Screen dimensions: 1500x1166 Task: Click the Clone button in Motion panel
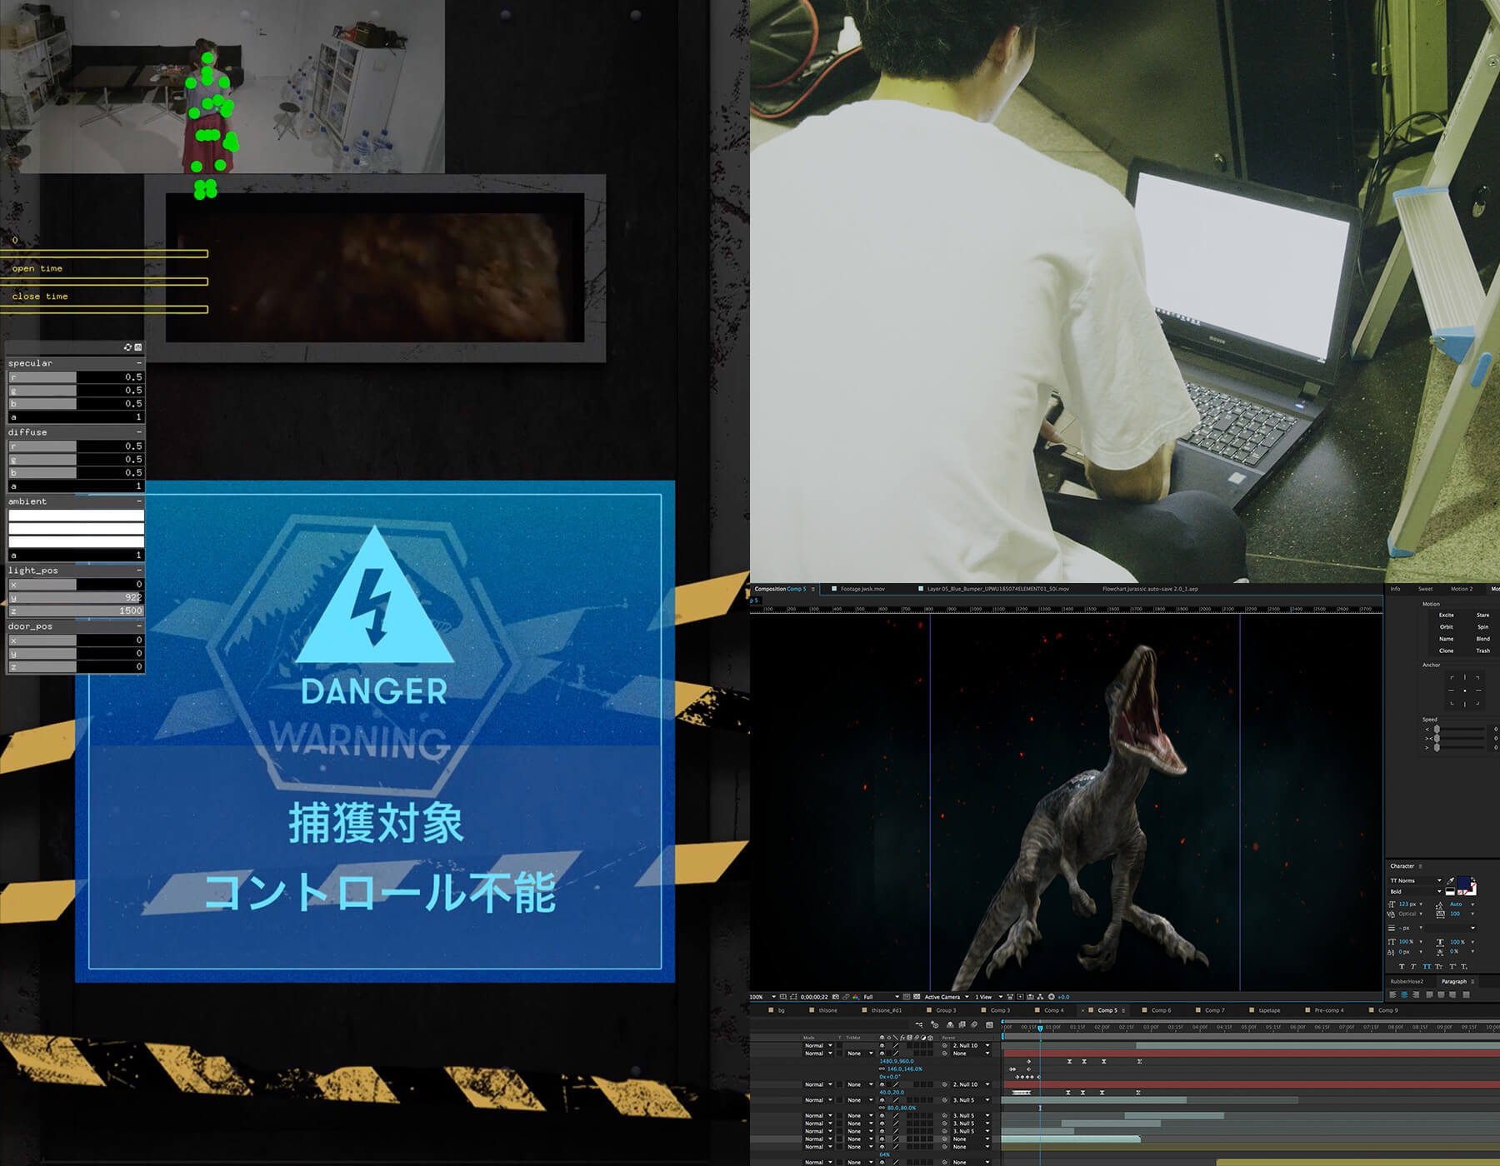click(x=1446, y=650)
